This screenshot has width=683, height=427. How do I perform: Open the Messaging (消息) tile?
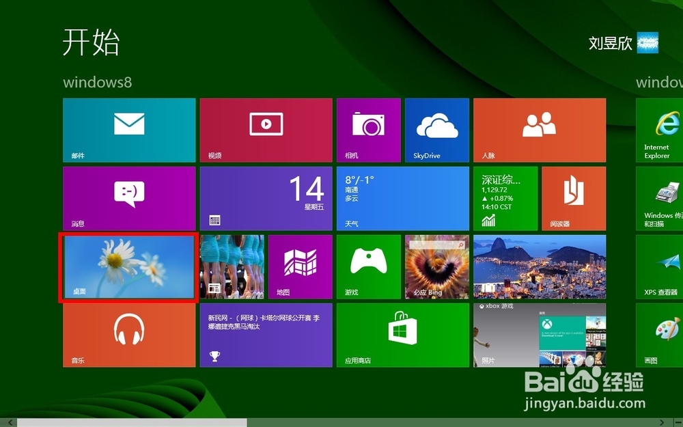click(x=129, y=198)
